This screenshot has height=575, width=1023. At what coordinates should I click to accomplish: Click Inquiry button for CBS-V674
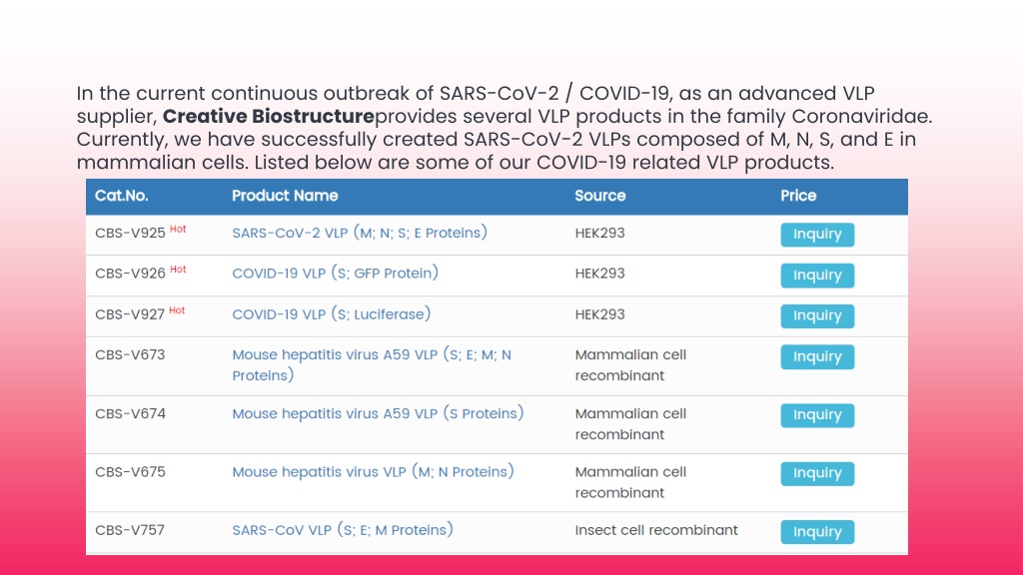(x=817, y=415)
